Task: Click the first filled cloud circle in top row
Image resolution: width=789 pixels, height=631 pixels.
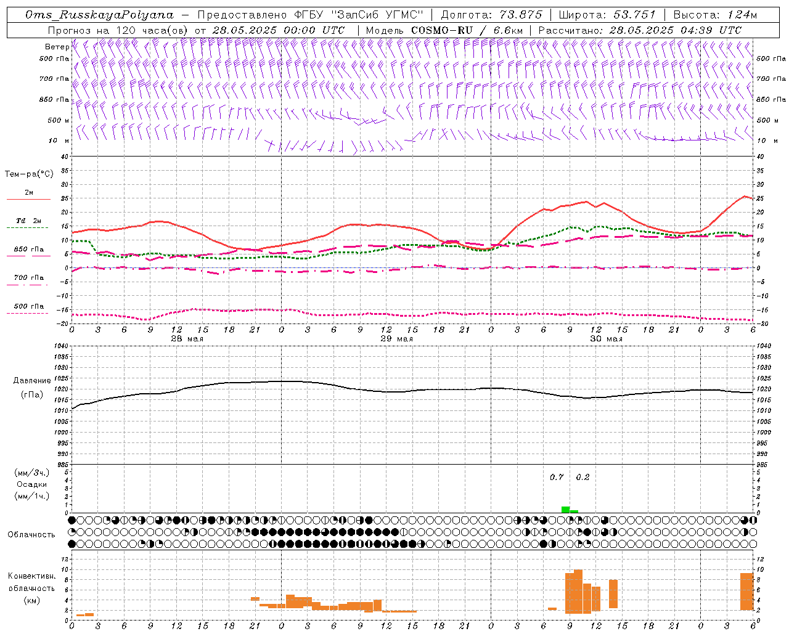Action: click(72, 520)
